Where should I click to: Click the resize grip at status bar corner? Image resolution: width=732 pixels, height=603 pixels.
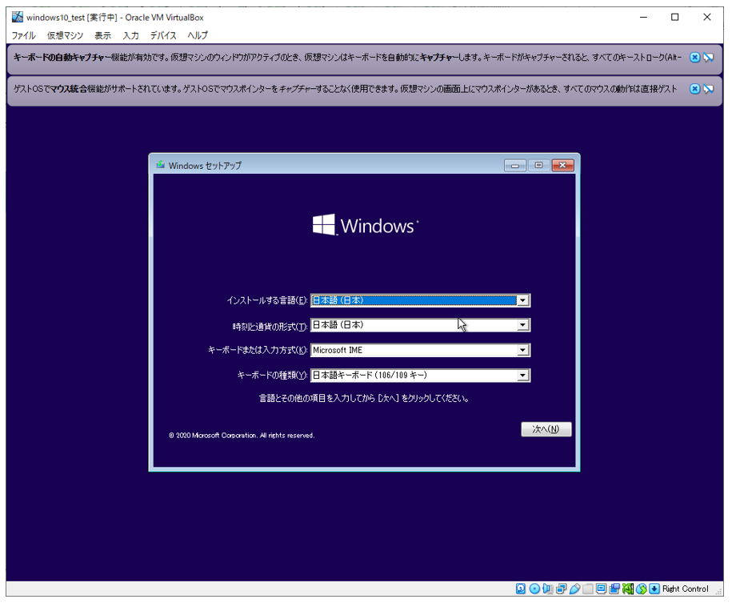coord(718,592)
